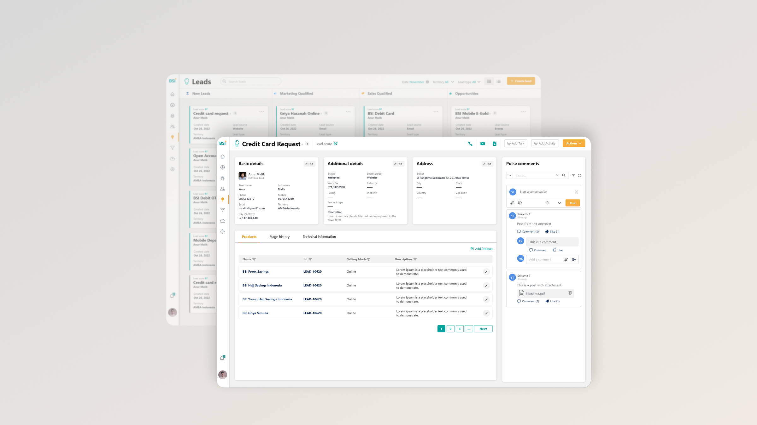Viewport: 757px width, 425px height.
Task: Click the send icon in Add a comment
Action: [x=574, y=259]
